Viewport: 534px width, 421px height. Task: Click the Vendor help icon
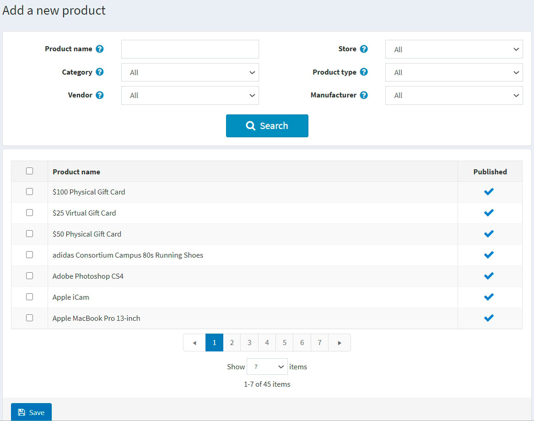point(99,95)
